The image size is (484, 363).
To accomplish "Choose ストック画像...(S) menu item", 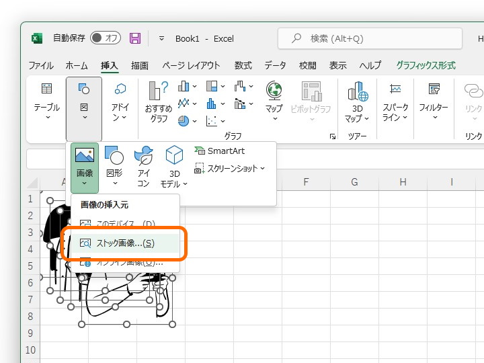I will tap(125, 243).
